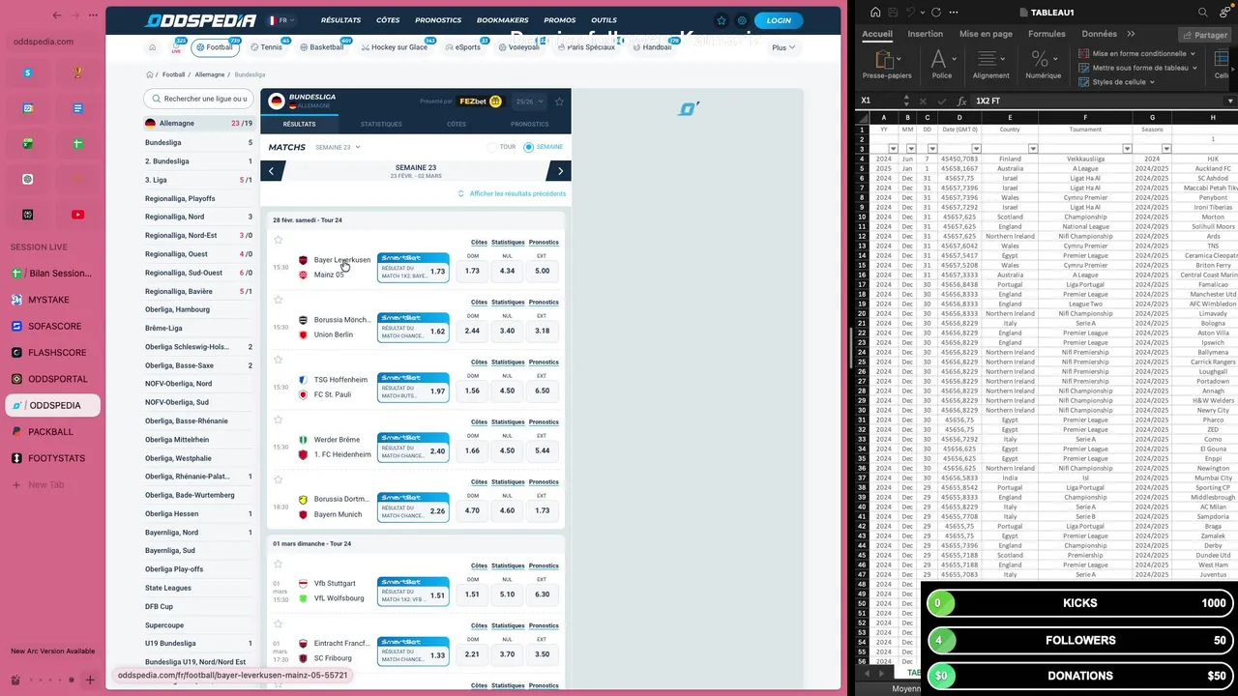Star the Bayer Leverkusen vs Mainz 05 match
This screenshot has width=1238, height=696.
pos(278,240)
